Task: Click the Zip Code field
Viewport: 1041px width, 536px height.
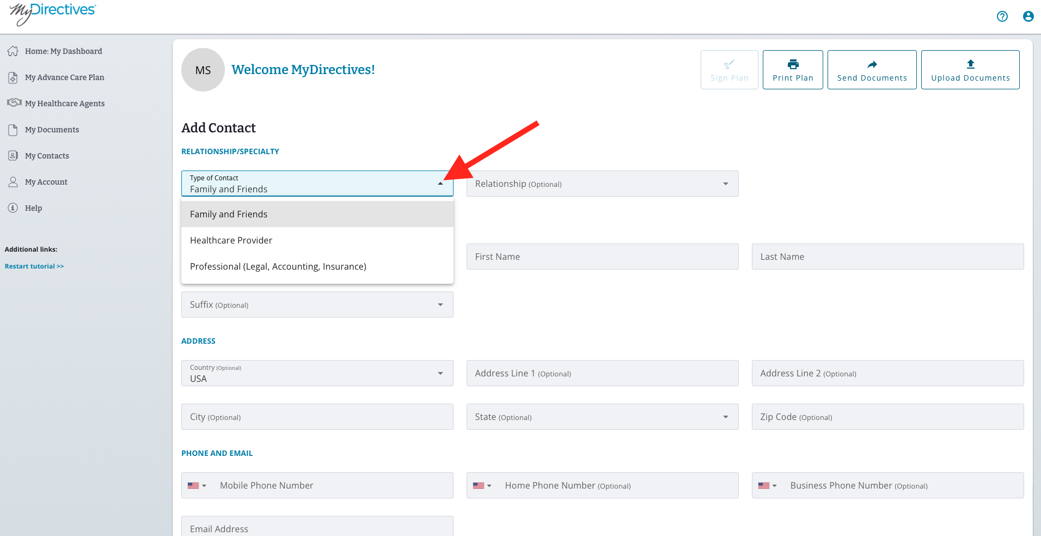Action: (888, 417)
